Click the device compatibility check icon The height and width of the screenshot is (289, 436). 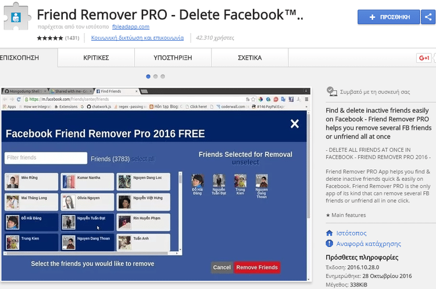tap(332, 91)
